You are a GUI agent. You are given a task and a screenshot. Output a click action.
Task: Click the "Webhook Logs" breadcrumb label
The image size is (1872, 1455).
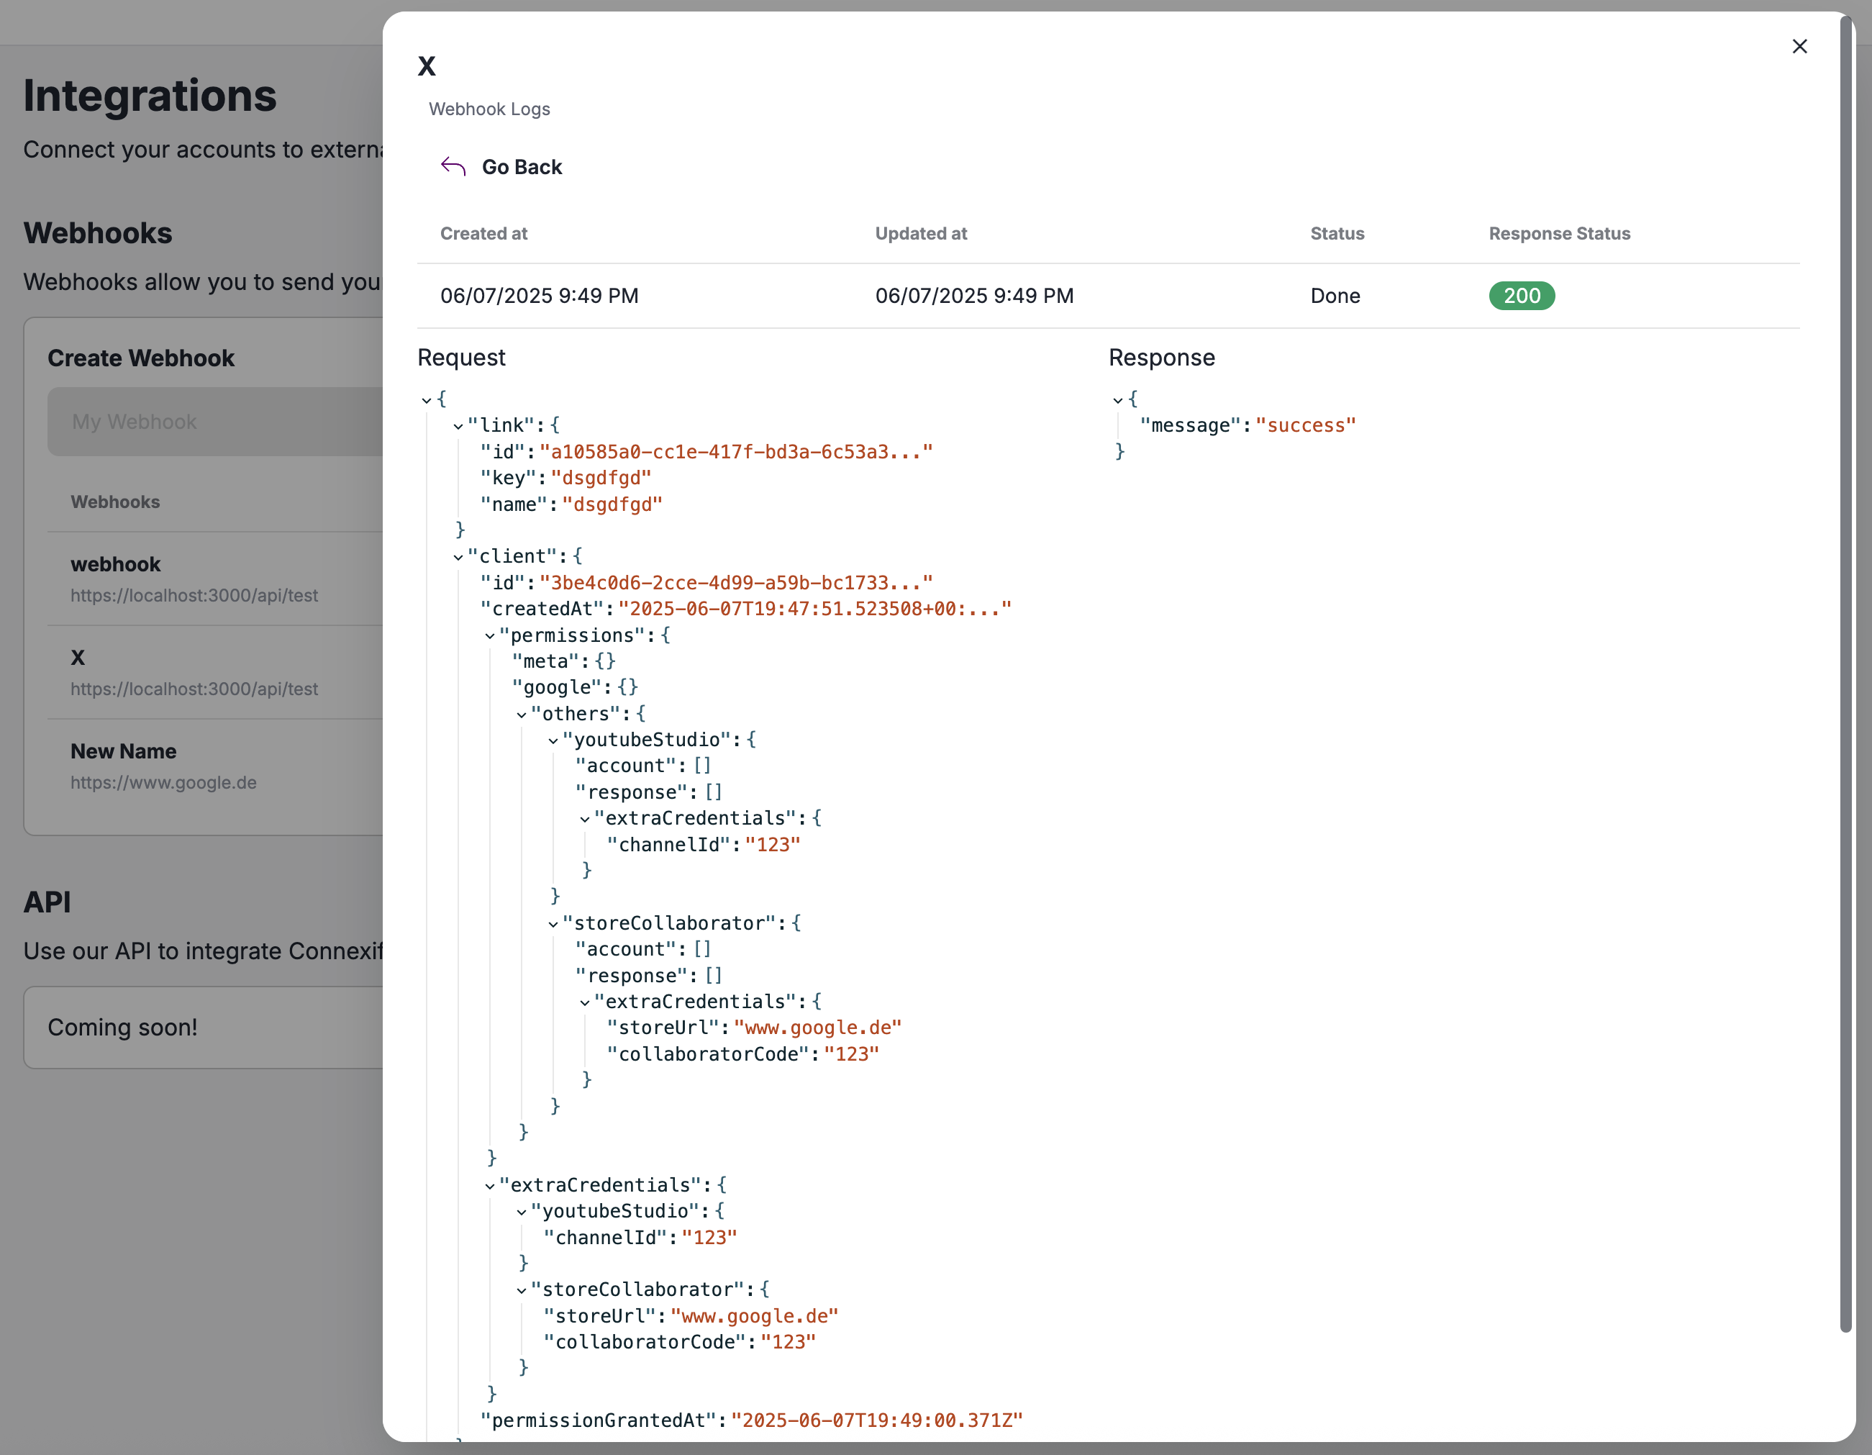[489, 109]
